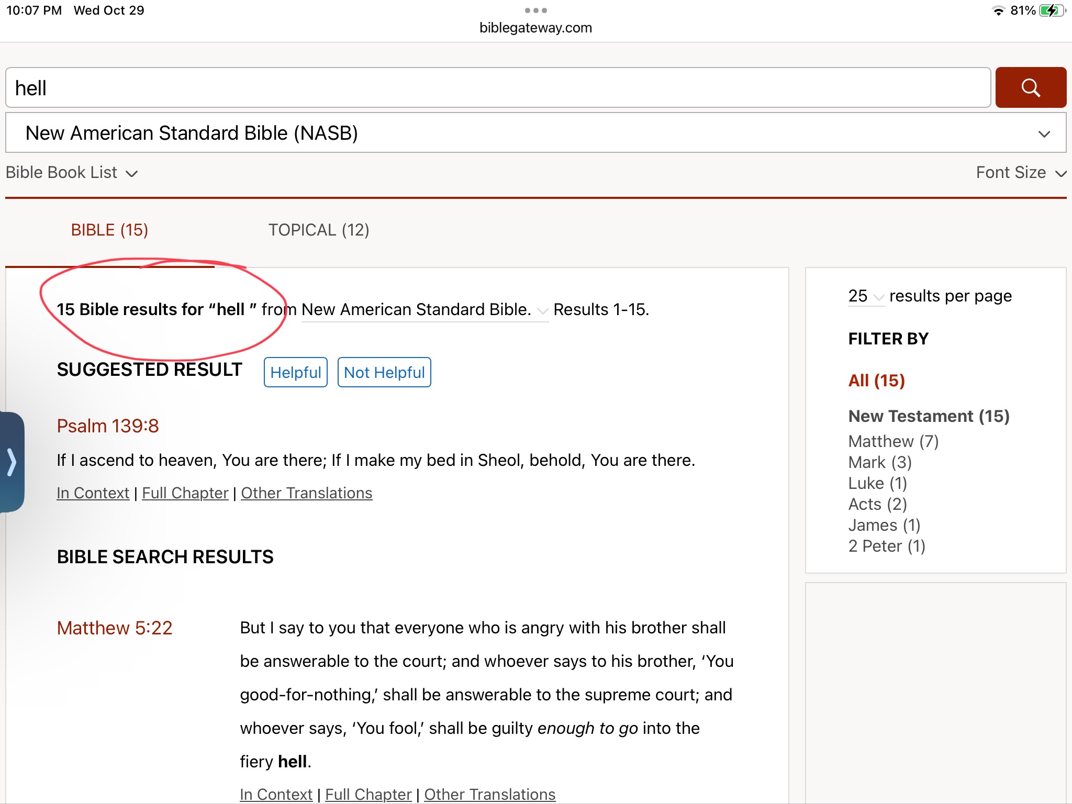Open the side panel arrow tab
1072x804 pixels.
12,462
